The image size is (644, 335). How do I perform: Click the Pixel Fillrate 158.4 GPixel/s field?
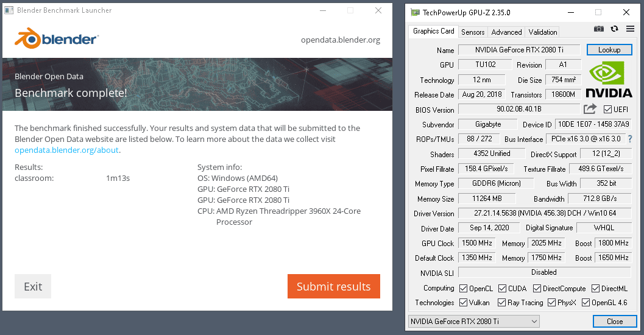pyautogui.click(x=486, y=169)
